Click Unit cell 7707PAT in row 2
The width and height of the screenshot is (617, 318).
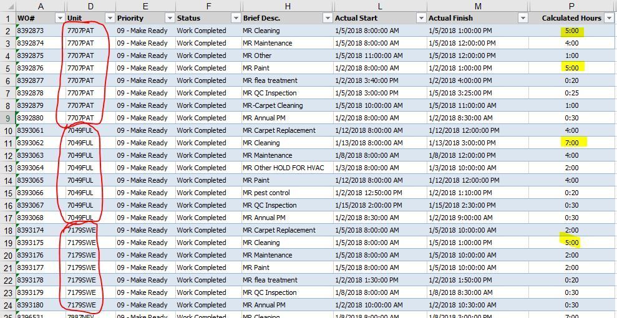[x=91, y=31]
